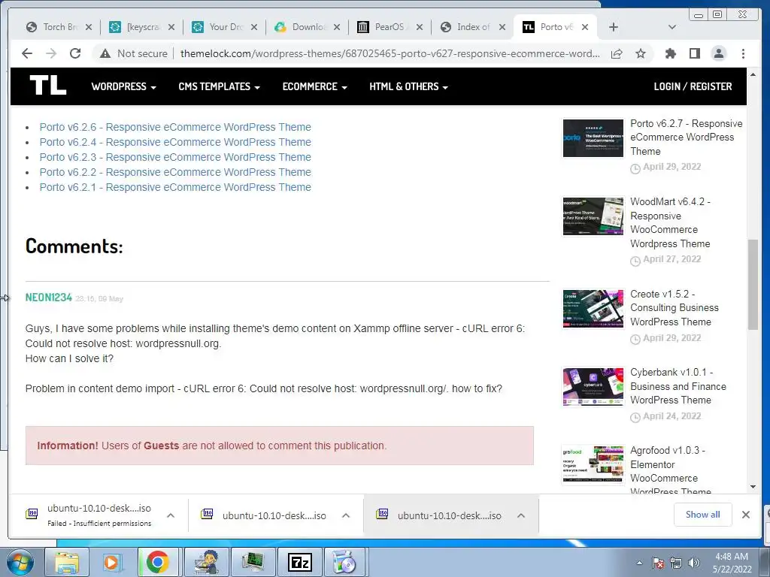Image resolution: width=770 pixels, height=577 pixels.
Task: Click Action Center flag tray icon
Action: tap(658, 563)
